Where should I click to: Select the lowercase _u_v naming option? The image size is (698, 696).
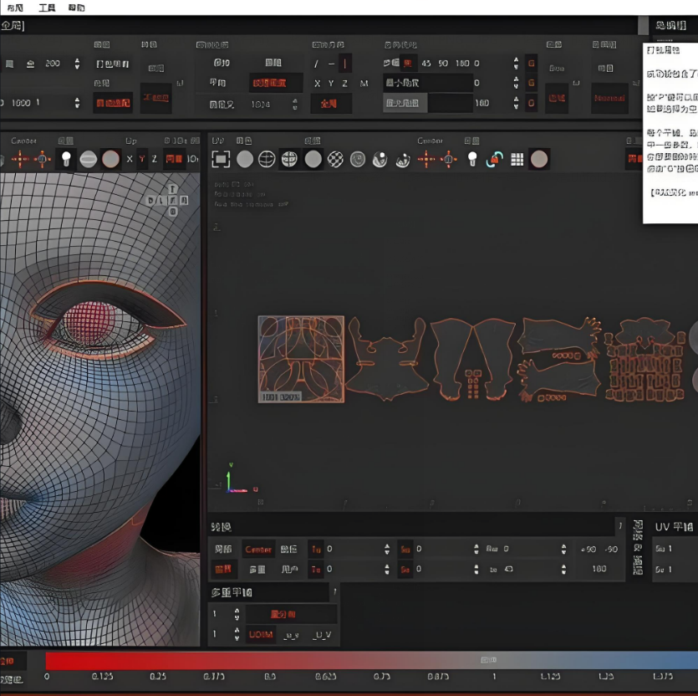tap(291, 635)
